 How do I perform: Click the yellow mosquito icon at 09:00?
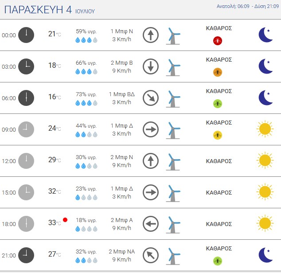(x=218, y=135)
